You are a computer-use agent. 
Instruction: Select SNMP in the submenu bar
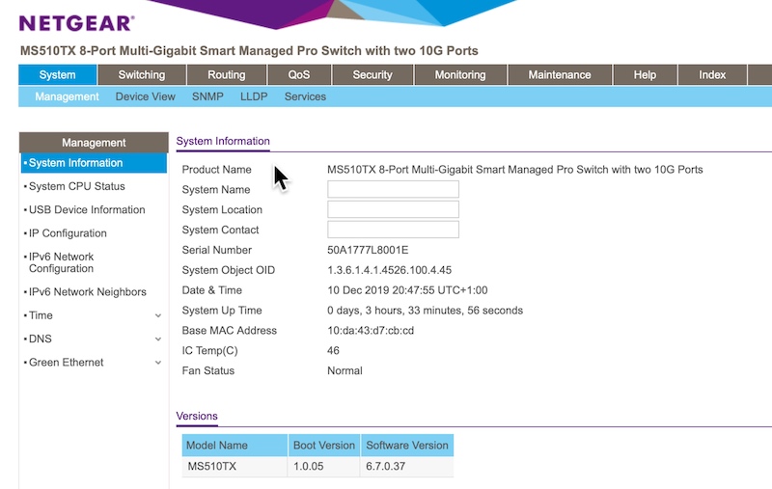[x=207, y=96]
